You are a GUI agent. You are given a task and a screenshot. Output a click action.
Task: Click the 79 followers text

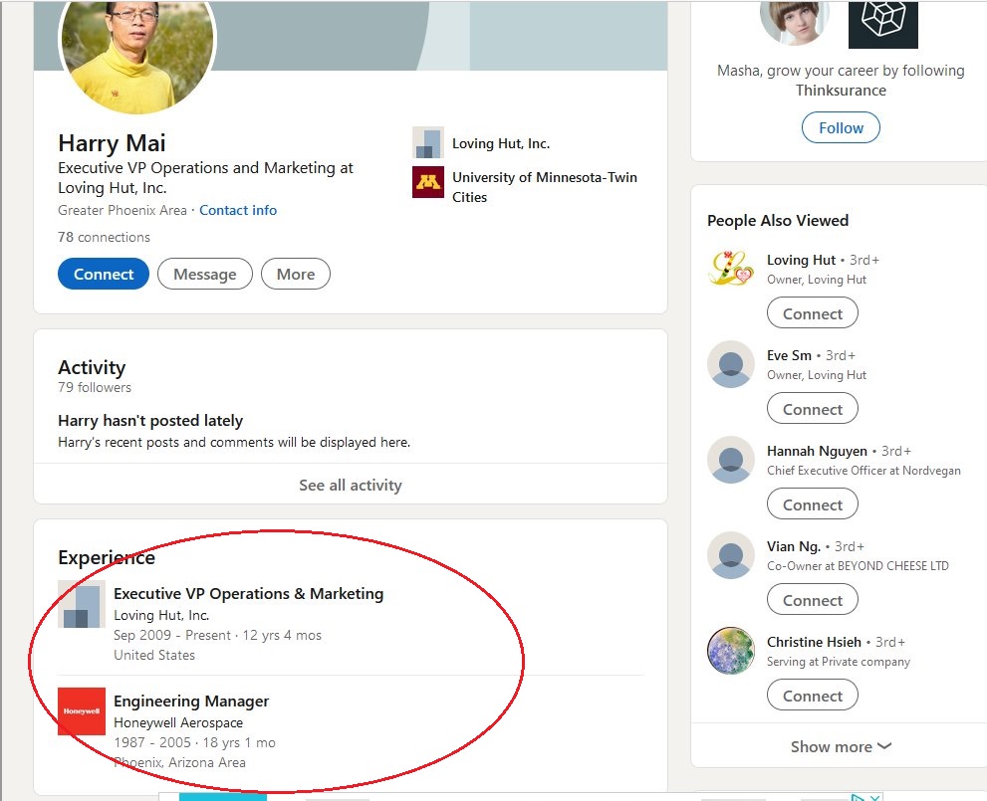[95, 387]
